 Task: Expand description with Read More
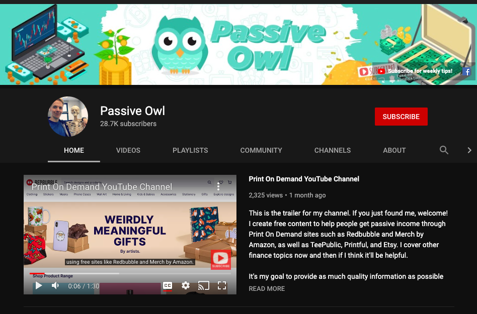click(267, 289)
